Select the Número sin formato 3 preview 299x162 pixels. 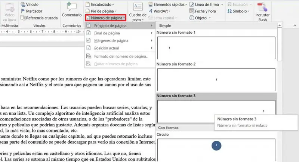point(216,111)
